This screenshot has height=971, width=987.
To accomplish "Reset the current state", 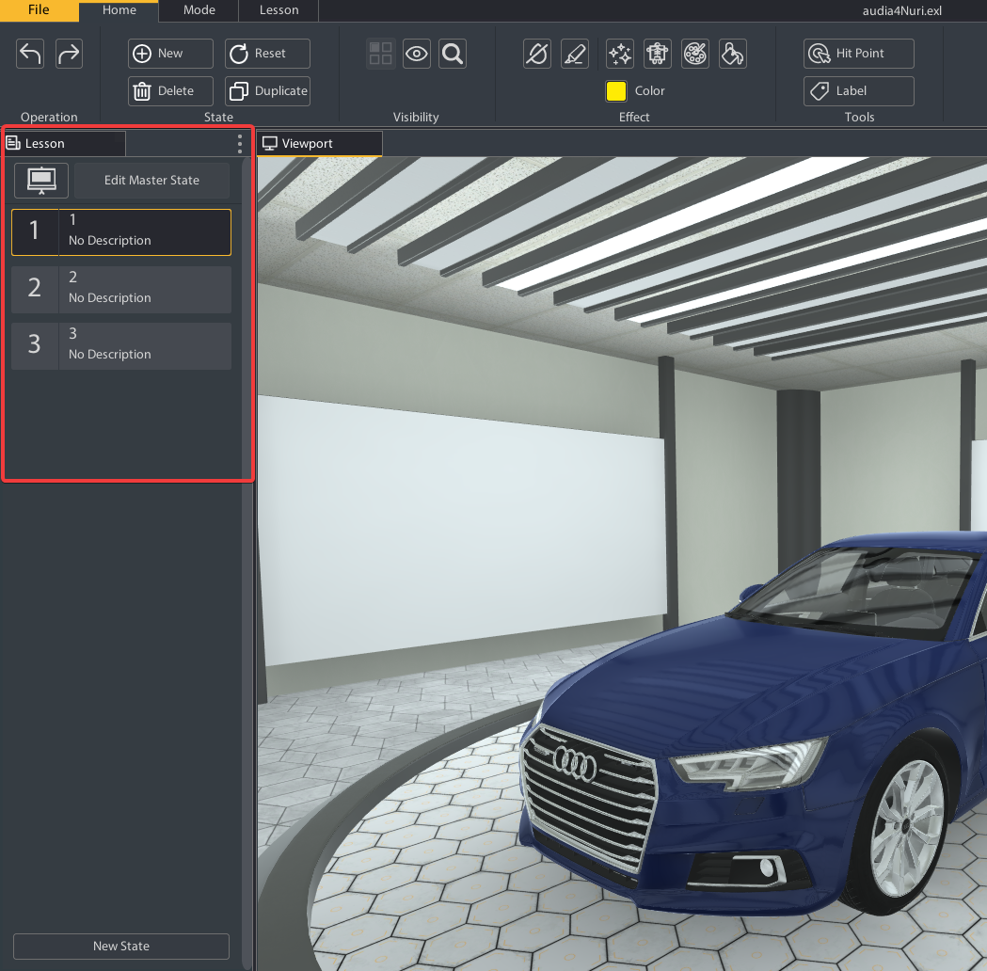I will [267, 54].
